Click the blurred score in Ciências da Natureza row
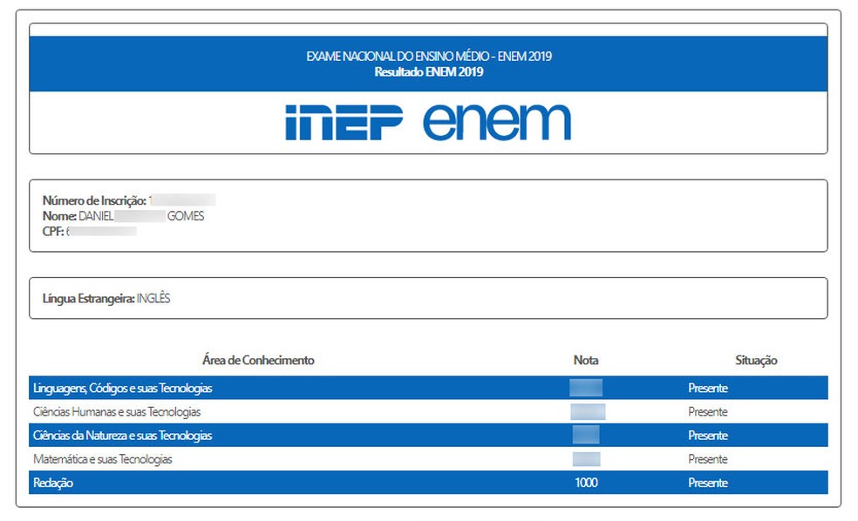The height and width of the screenshot is (521, 858). coord(586,435)
